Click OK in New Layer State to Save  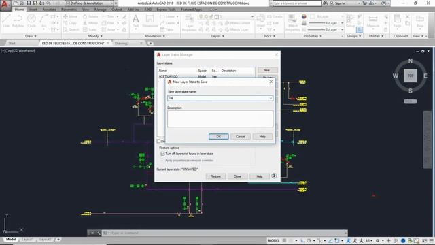point(219,136)
